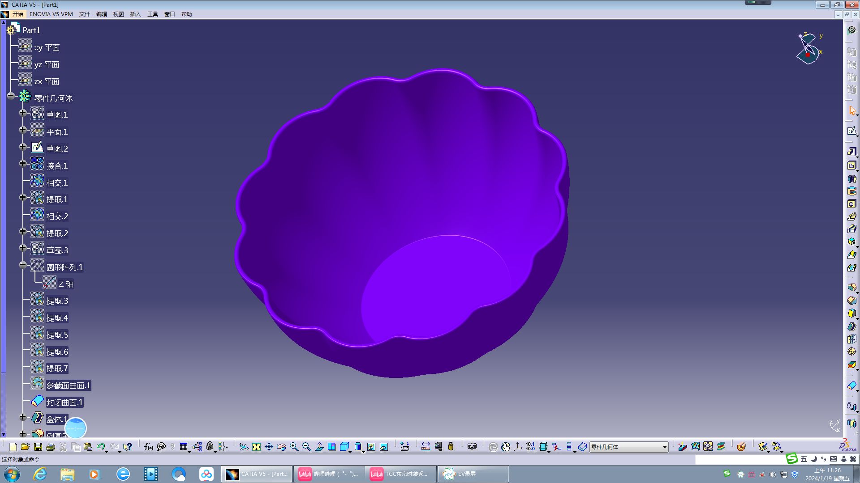Screen dimensions: 860x483
Task: Zoom out with the magnifier minus
Action: click(x=306, y=447)
